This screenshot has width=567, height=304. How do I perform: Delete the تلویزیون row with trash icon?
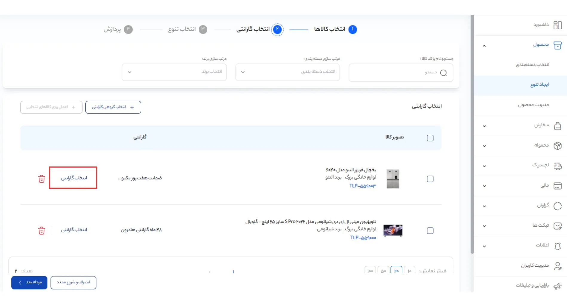[42, 231]
